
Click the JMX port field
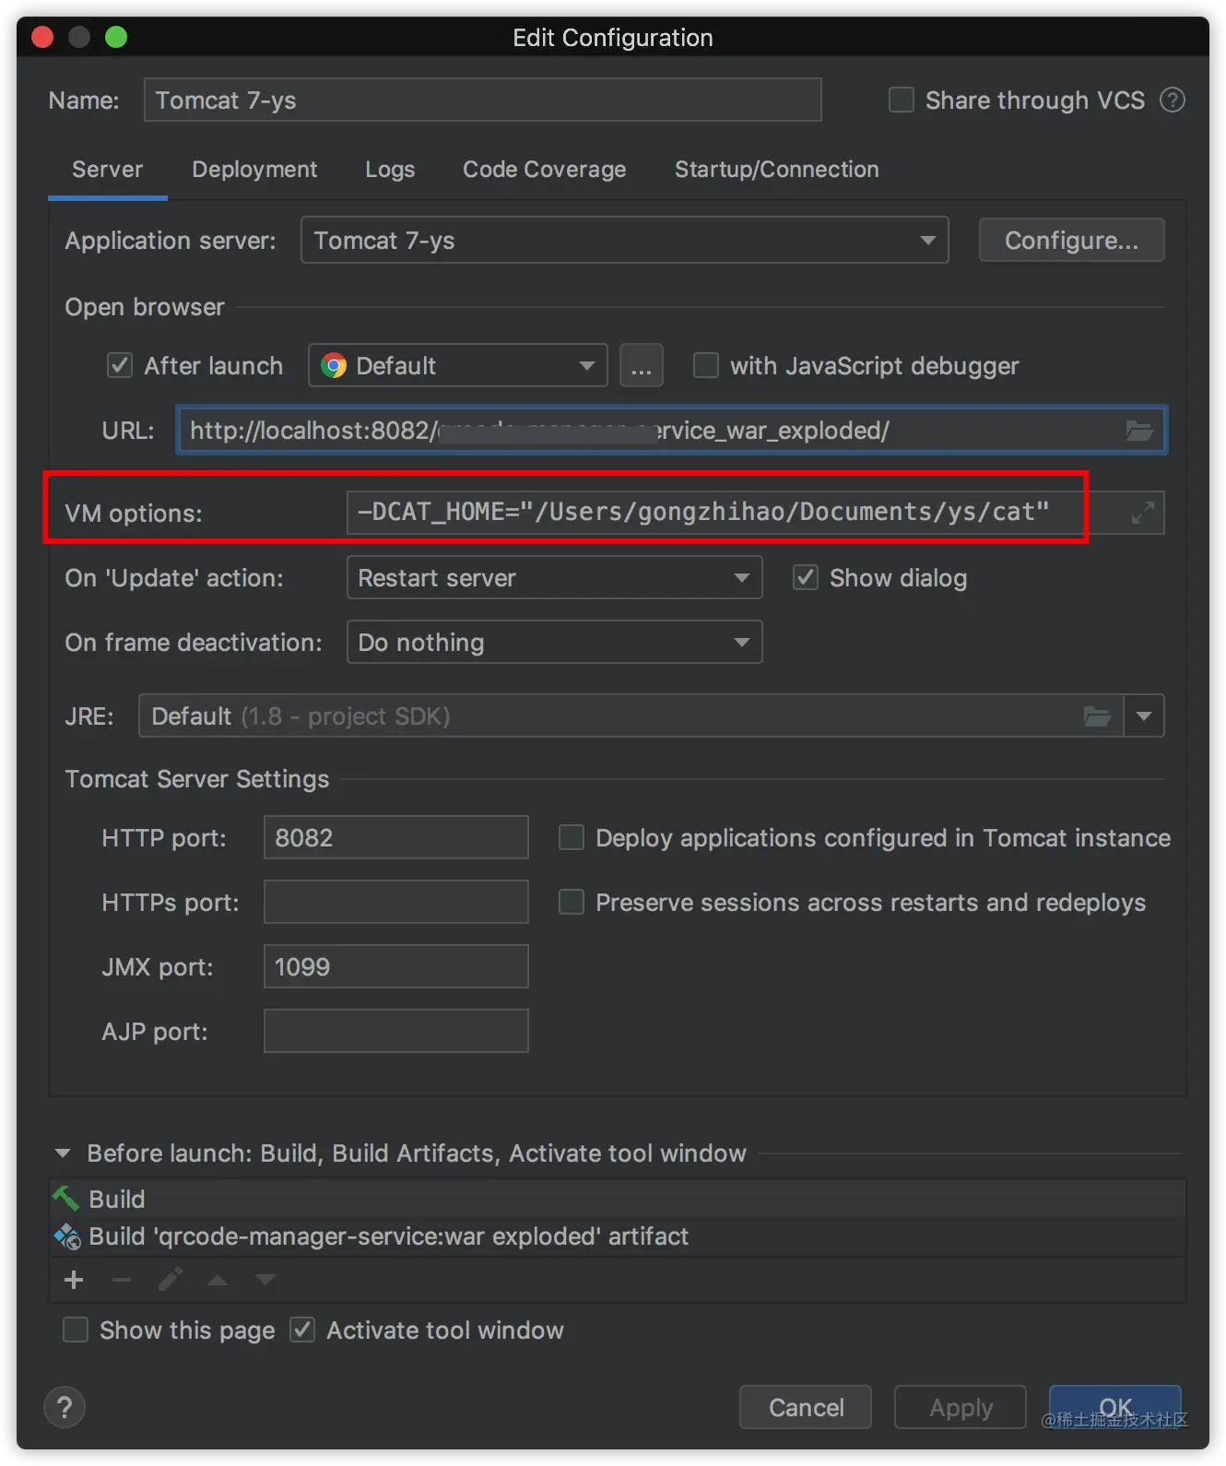(396, 966)
